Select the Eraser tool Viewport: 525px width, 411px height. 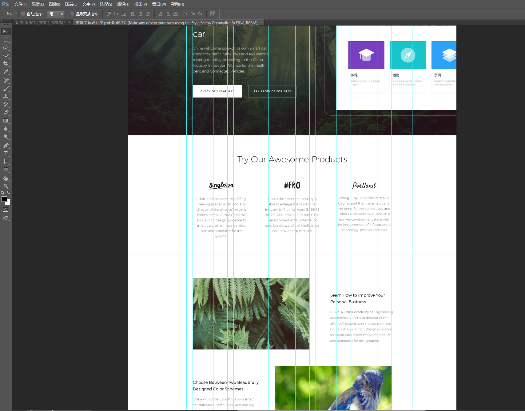click(x=6, y=113)
